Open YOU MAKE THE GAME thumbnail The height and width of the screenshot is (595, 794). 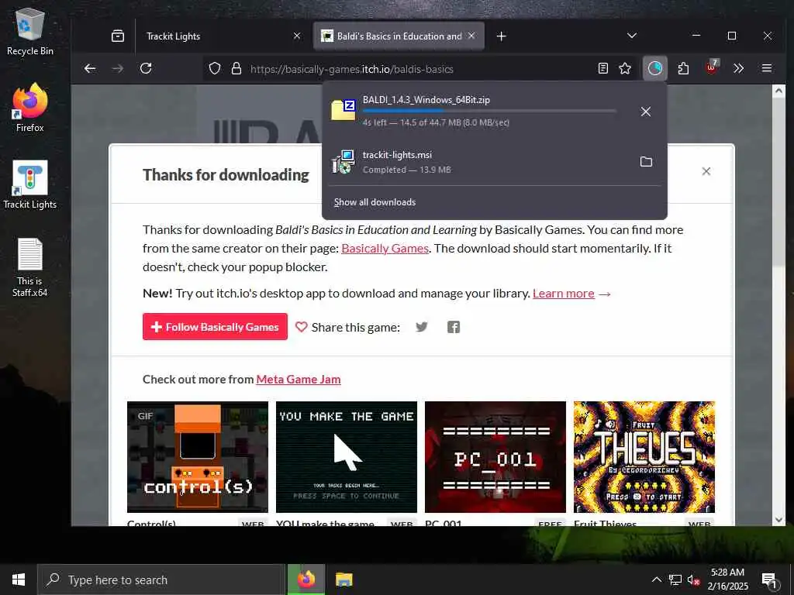[347, 457]
